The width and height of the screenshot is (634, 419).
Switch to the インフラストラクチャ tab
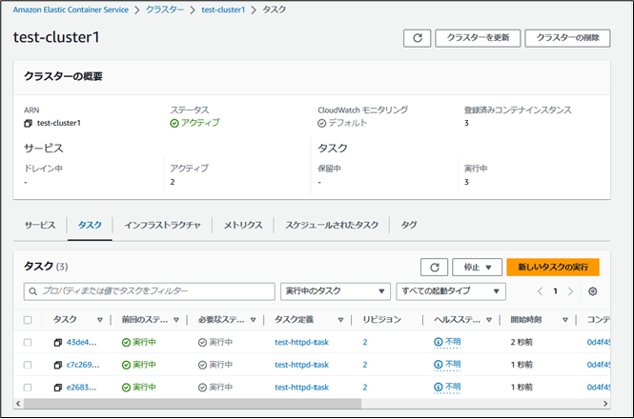pyautogui.click(x=162, y=226)
